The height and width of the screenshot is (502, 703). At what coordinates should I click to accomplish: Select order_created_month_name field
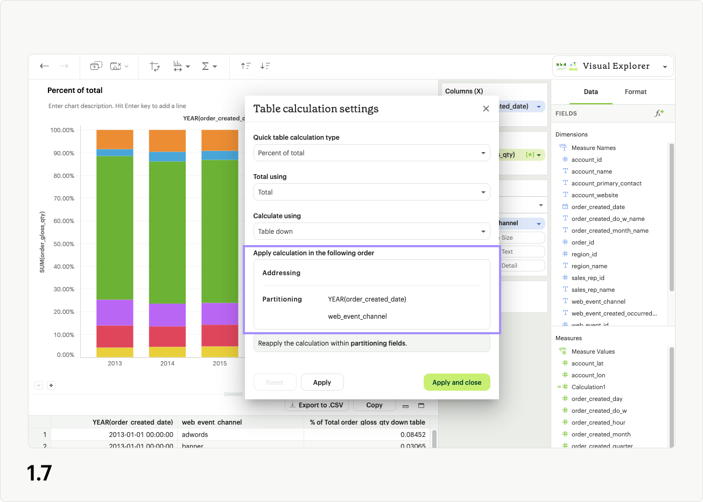tap(610, 231)
